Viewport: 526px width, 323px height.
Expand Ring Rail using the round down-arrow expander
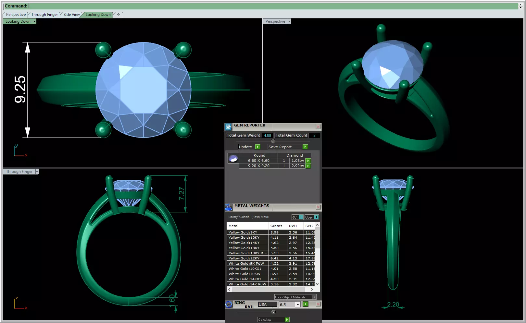click(x=273, y=312)
